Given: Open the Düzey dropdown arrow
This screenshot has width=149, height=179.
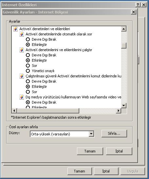Looking at the screenshot, I should (x=91, y=134).
